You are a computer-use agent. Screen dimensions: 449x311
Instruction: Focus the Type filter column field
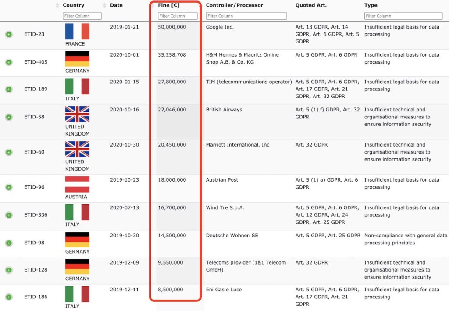(x=403, y=16)
